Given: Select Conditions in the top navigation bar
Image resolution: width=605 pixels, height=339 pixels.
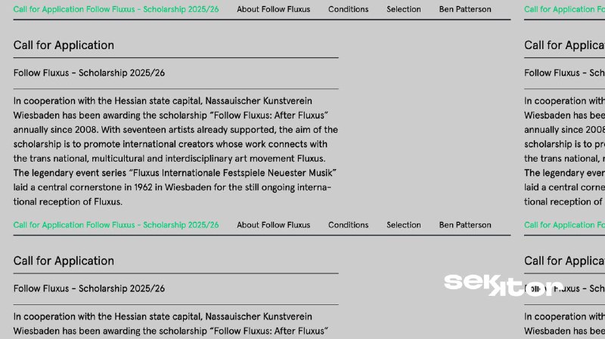Looking at the screenshot, I should [x=348, y=10].
